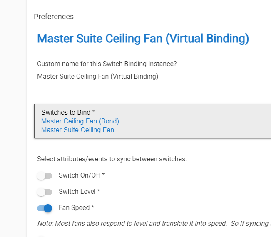Turn on the Switch Level toggle
Image resolution: width=271 pixels, height=237 pixels.
click(45, 192)
